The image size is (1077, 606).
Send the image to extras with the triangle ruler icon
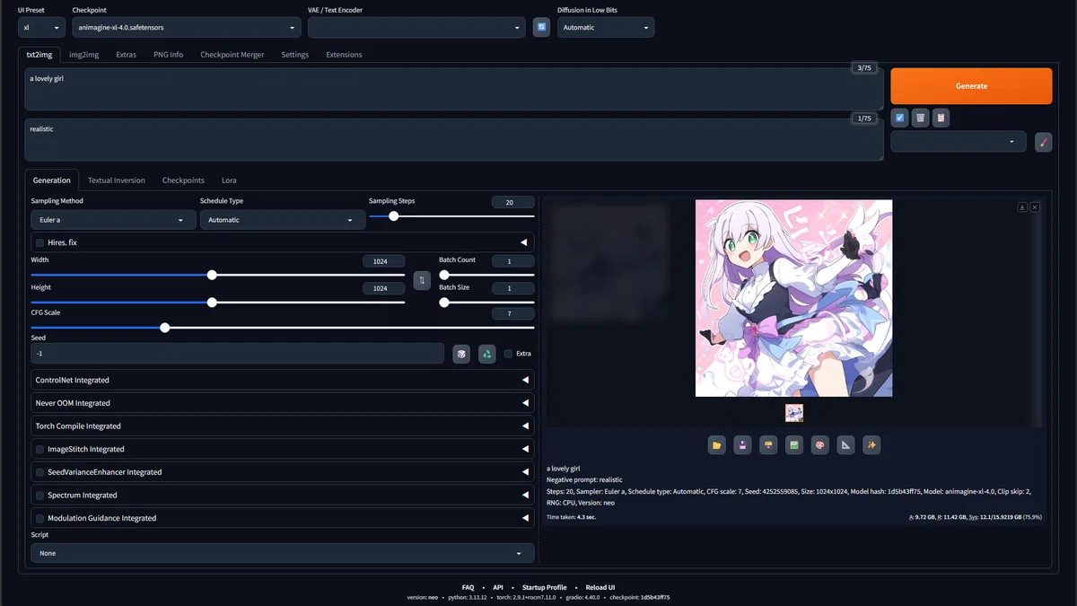[845, 444]
